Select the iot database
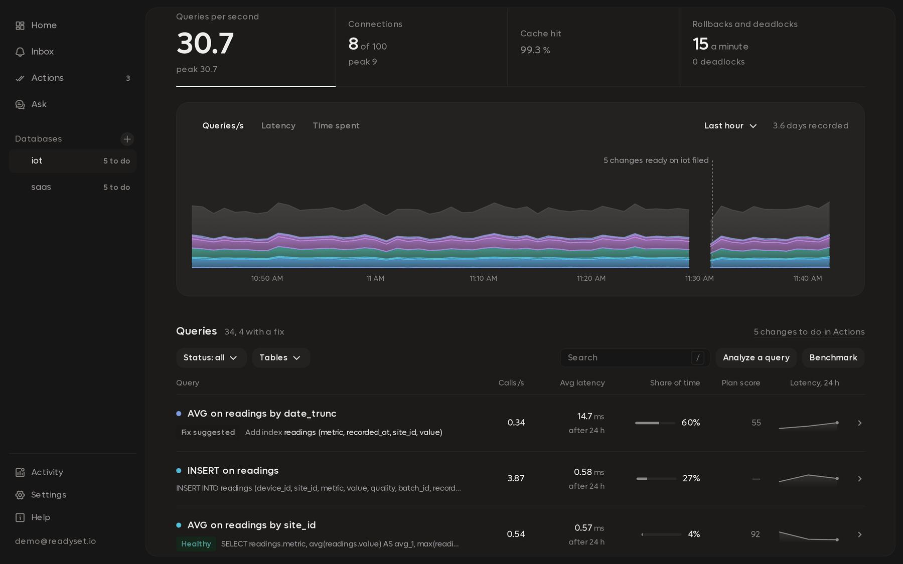The width and height of the screenshot is (903, 564). point(73,161)
